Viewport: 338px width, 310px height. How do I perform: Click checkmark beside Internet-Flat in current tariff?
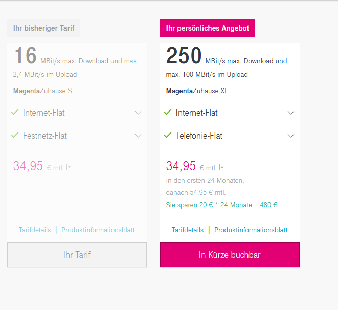tap(15, 112)
